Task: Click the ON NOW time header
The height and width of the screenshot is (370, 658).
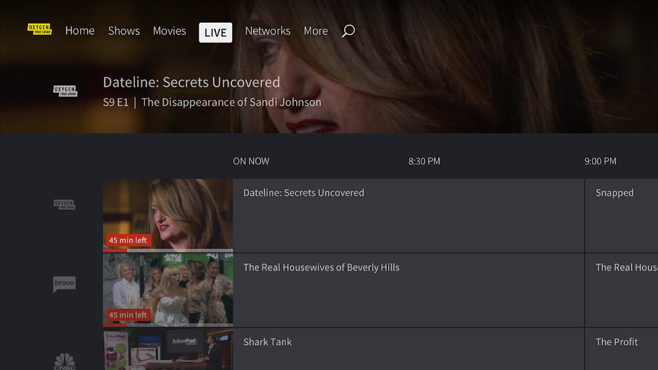Action: tap(251, 161)
